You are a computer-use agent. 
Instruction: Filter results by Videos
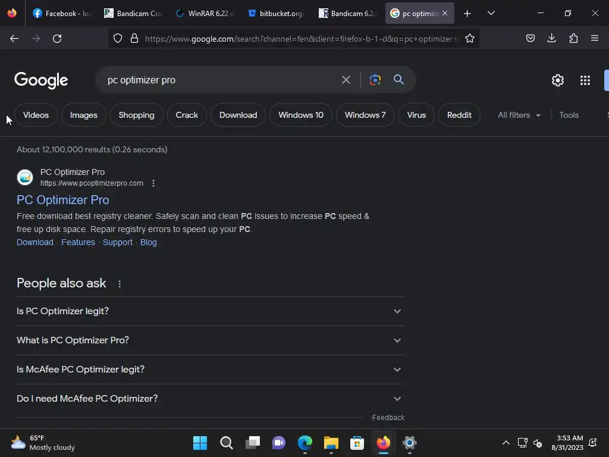36,115
